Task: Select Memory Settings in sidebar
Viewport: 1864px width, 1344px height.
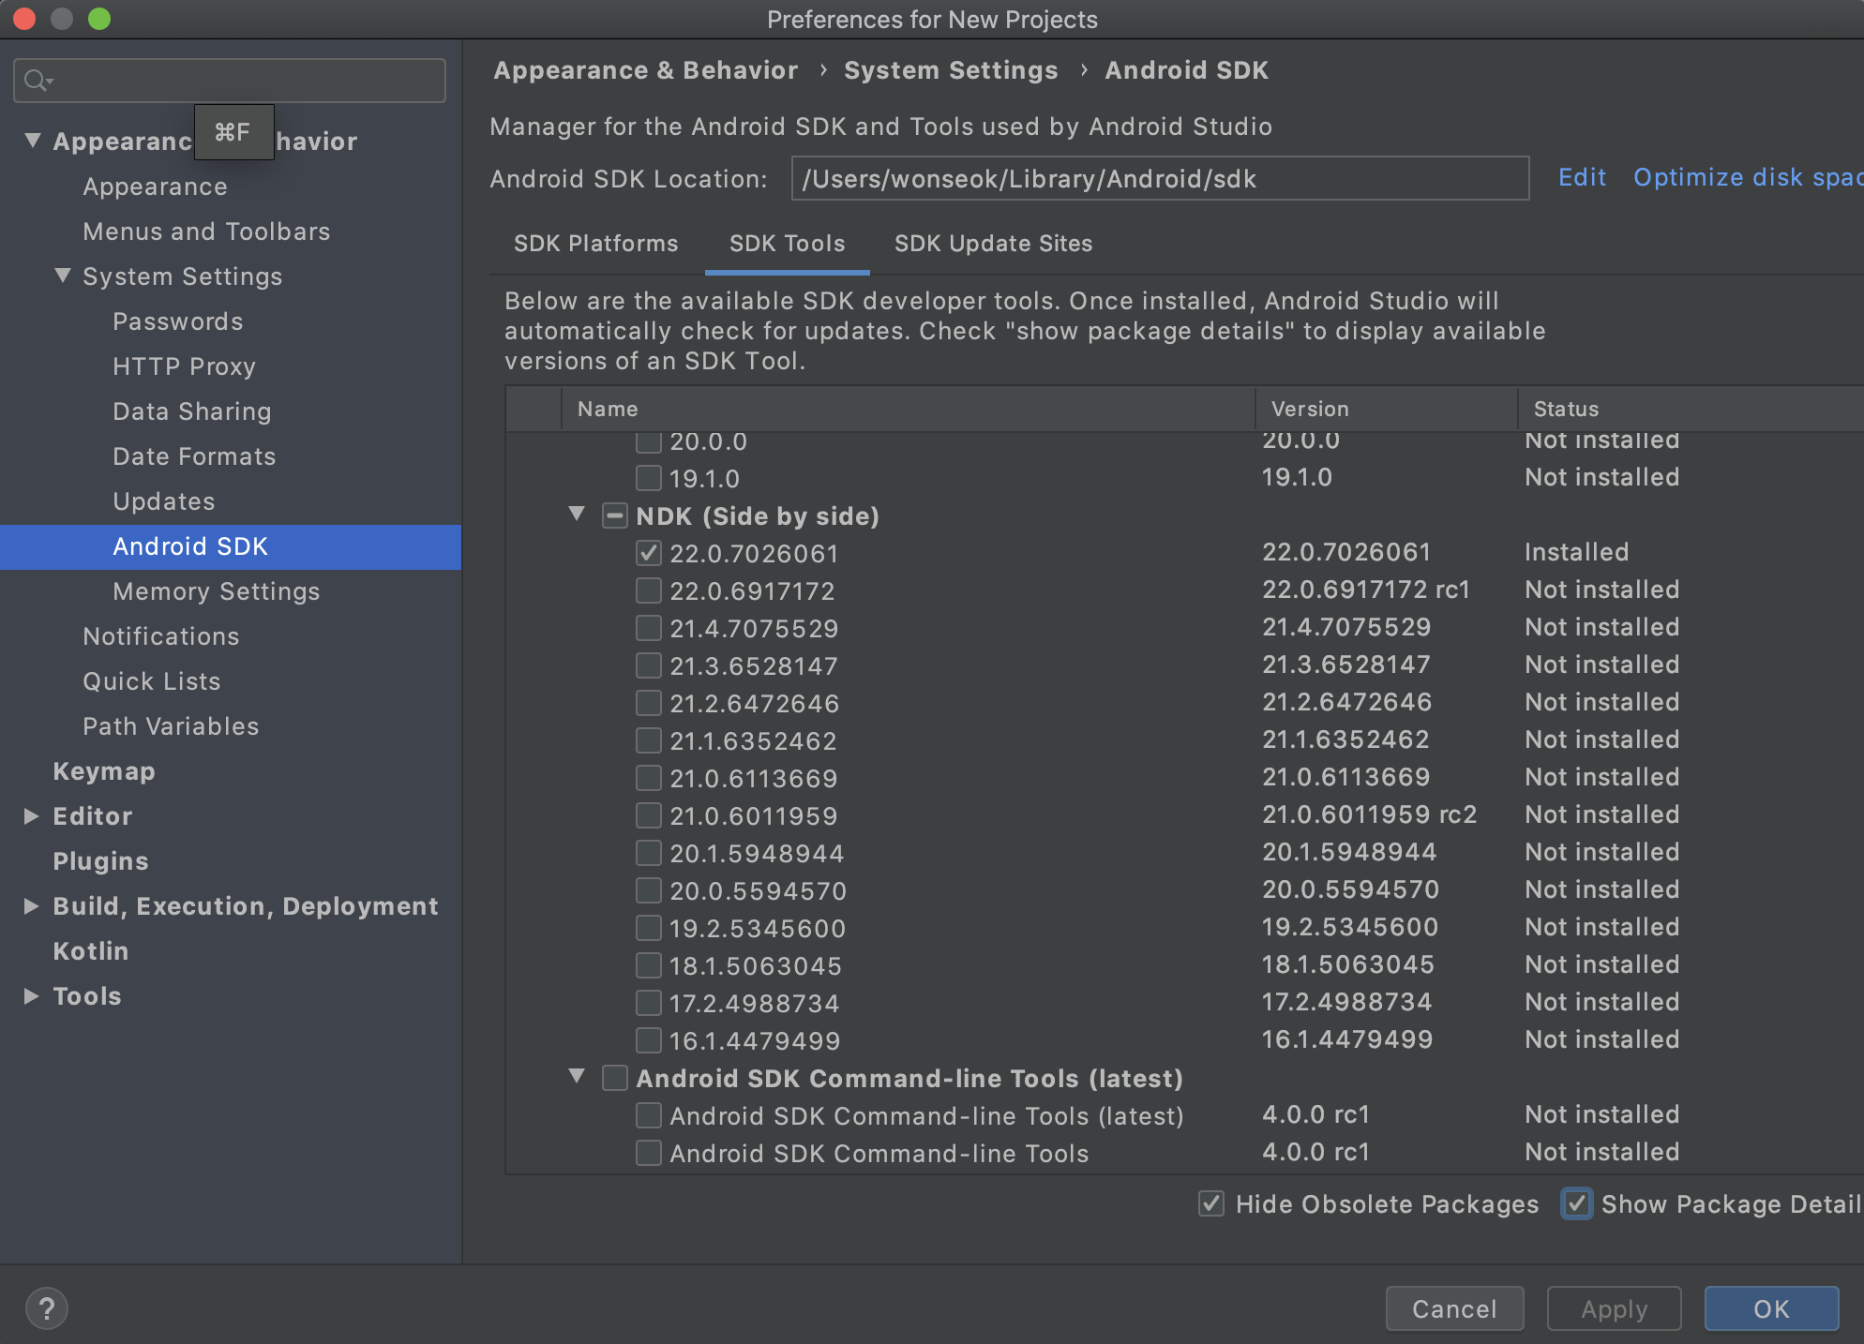Action: (x=216, y=590)
